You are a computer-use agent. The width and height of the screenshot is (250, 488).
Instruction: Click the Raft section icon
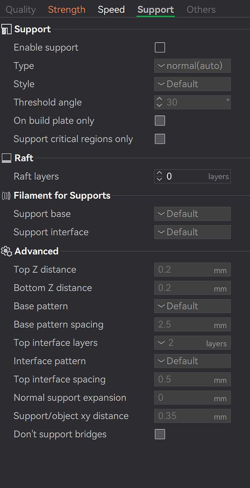(6, 158)
